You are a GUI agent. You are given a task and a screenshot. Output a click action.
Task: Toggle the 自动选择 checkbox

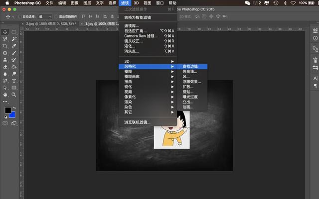(x=20, y=16)
